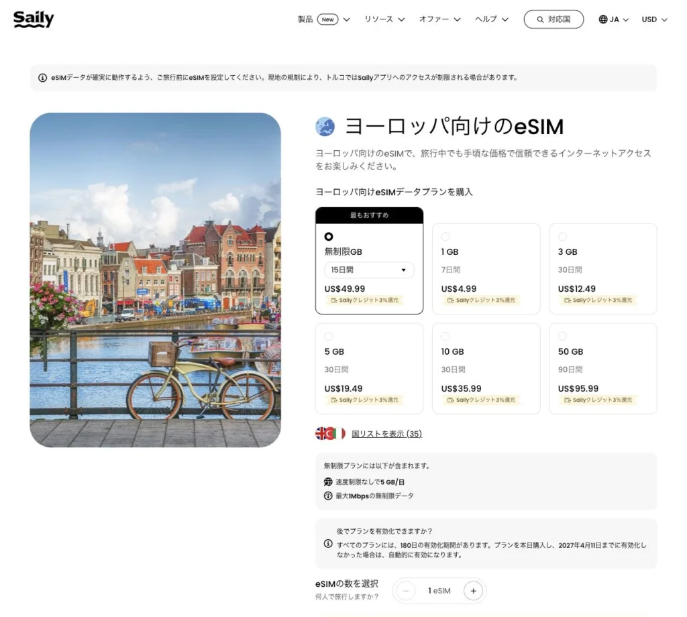
Task: Select the 無制限GB plan radio button
Action: pos(329,237)
